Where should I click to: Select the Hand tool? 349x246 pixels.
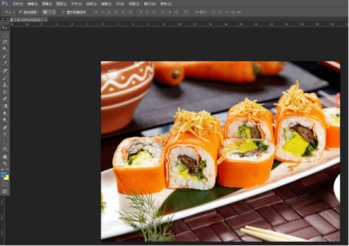(x=5, y=156)
